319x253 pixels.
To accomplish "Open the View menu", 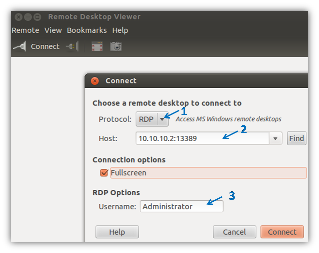I will click(53, 30).
